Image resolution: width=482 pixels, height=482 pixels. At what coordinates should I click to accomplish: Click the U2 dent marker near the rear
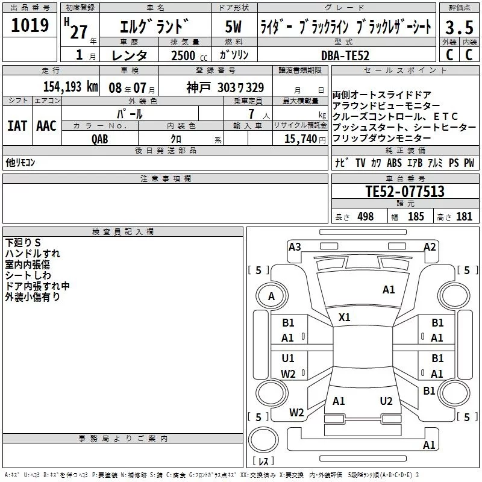click(x=386, y=401)
